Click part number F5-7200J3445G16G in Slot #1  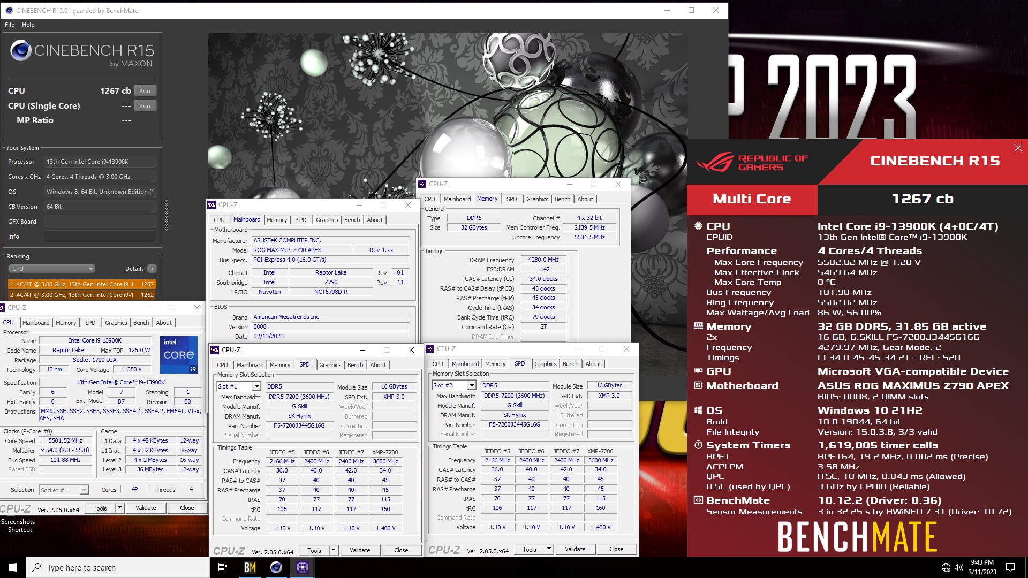(299, 426)
